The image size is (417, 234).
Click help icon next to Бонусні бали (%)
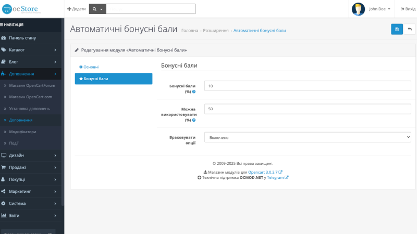point(194,92)
